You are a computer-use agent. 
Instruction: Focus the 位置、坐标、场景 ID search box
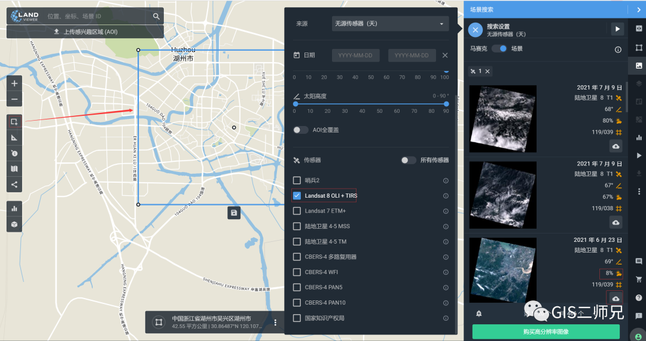click(97, 17)
